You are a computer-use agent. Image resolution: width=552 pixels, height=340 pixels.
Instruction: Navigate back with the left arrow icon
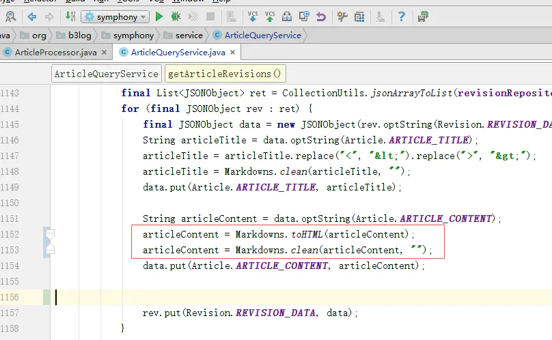coord(31,16)
